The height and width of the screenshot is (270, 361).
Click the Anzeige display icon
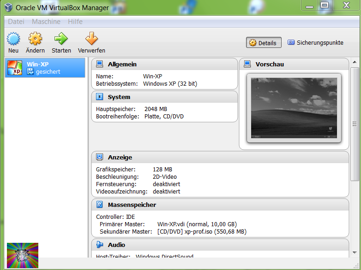(x=100, y=157)
